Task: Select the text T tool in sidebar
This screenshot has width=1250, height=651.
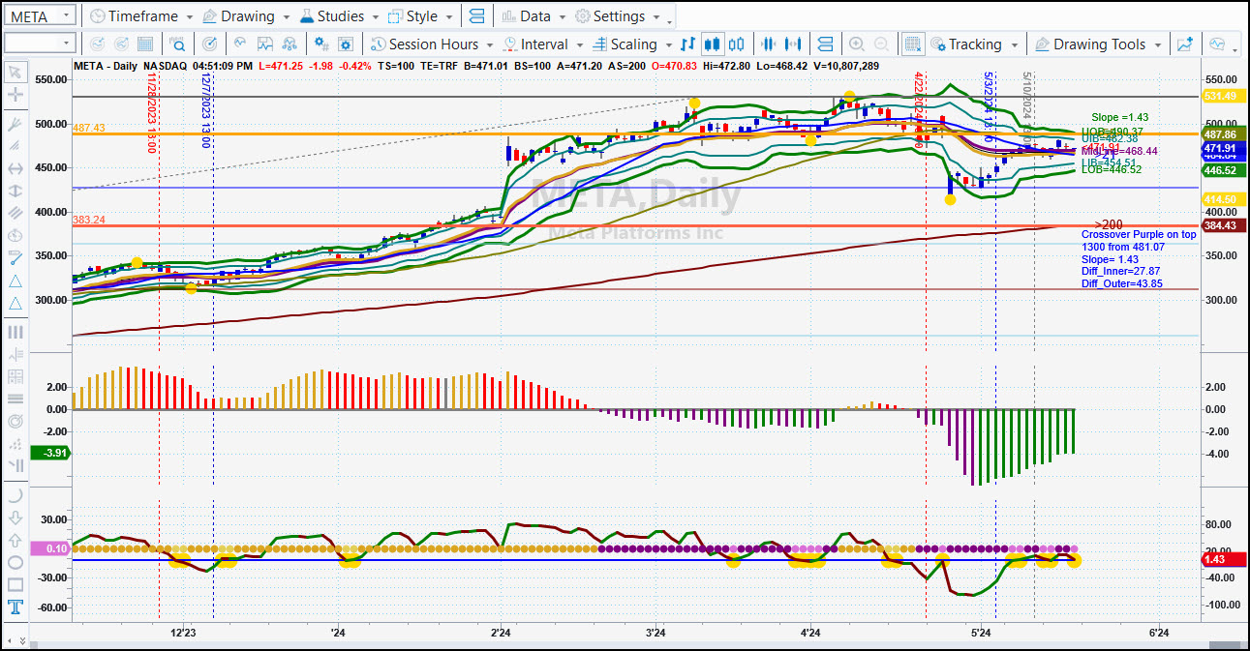Action: pyautogui.click(x=15, y=607)
